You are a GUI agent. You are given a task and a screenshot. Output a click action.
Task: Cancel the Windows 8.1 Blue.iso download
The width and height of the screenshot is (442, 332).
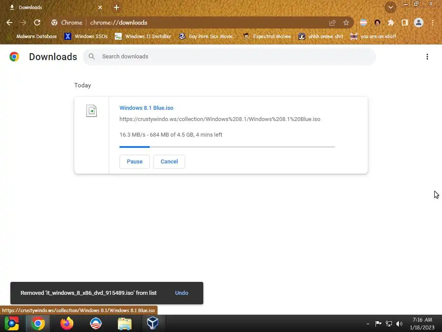[169, 162]
